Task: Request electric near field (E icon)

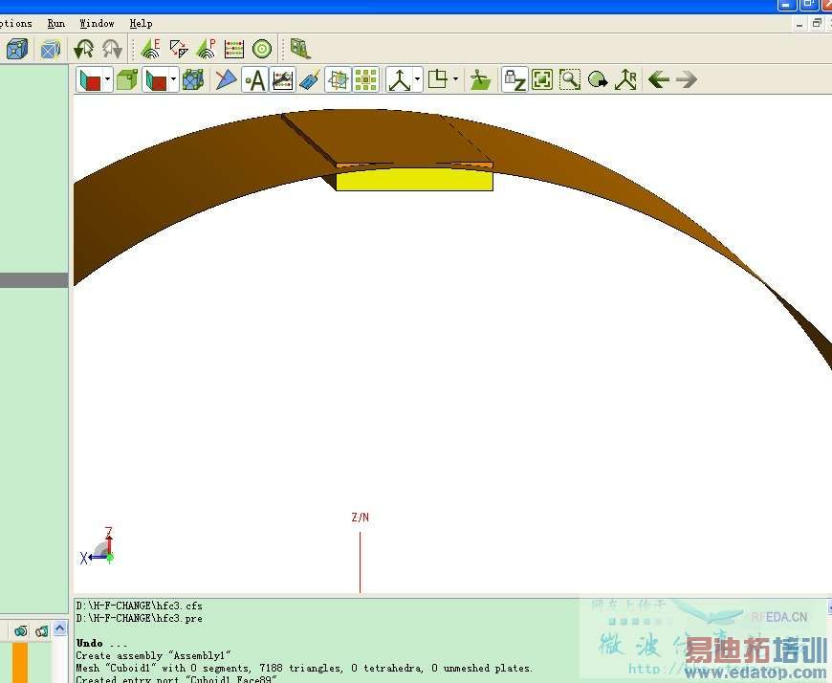Action: click(151, 49)
